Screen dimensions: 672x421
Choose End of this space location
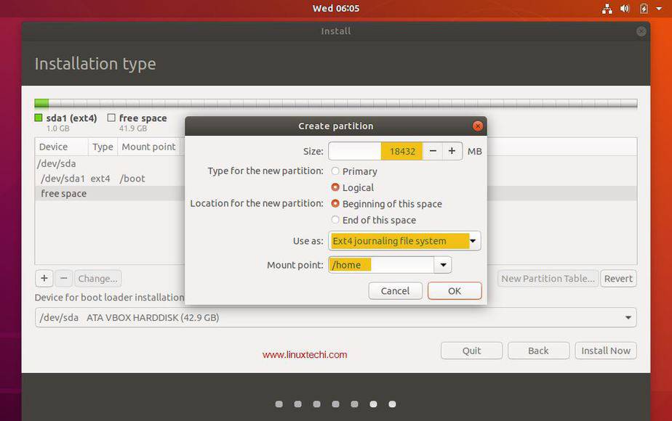tap(334, 220)
